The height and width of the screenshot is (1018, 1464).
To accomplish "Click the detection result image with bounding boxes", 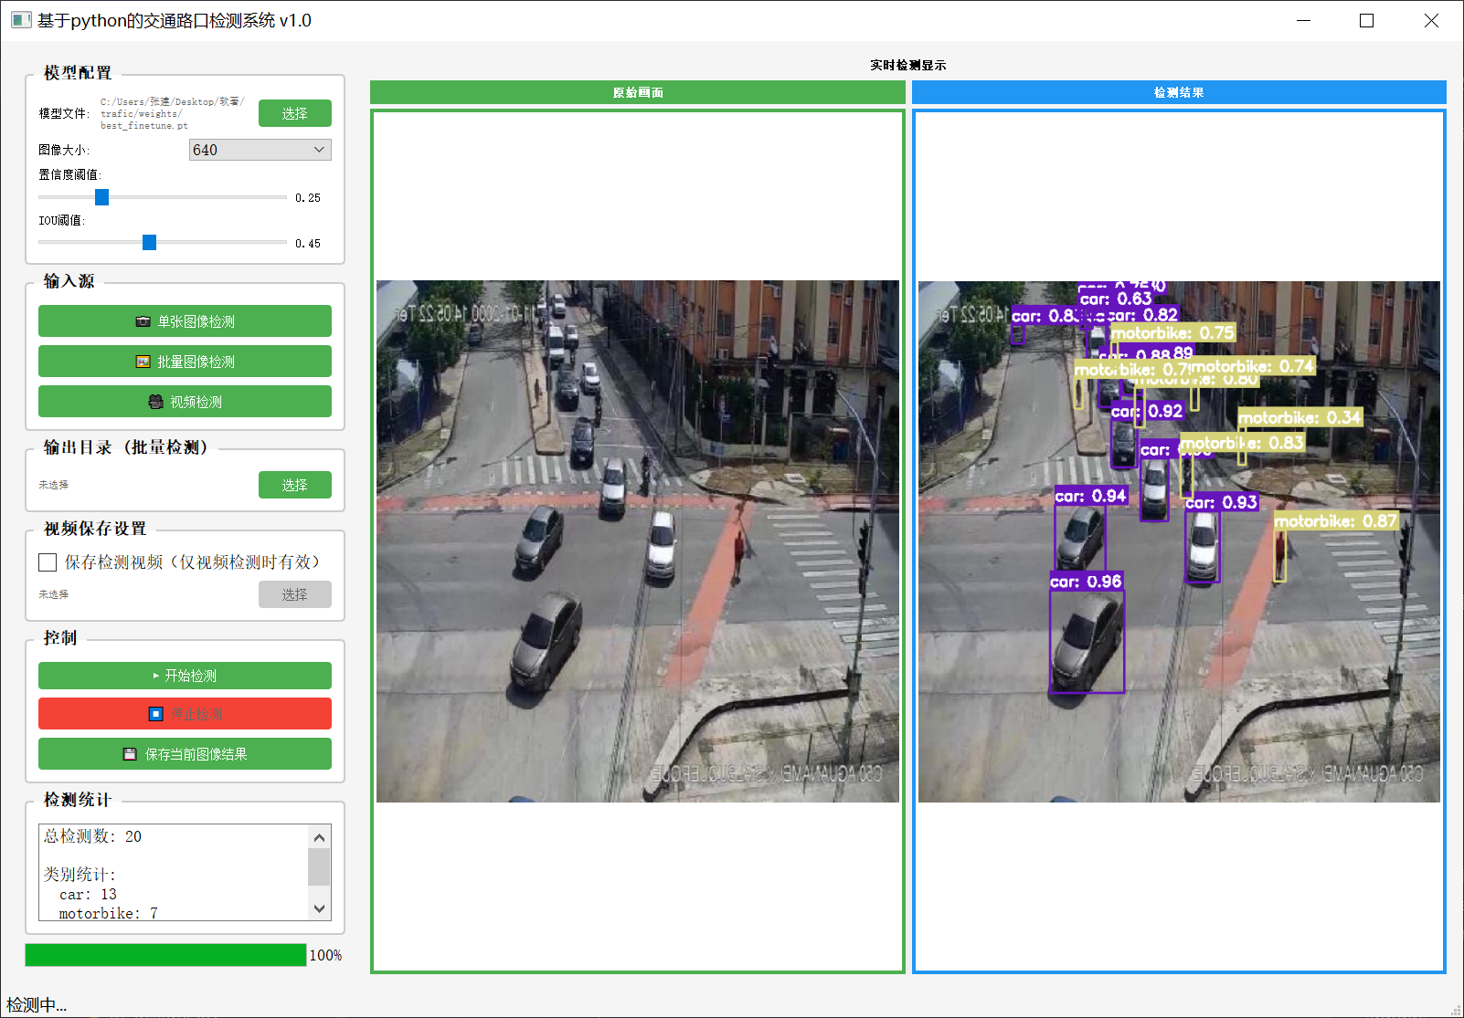I will 1178,541.
